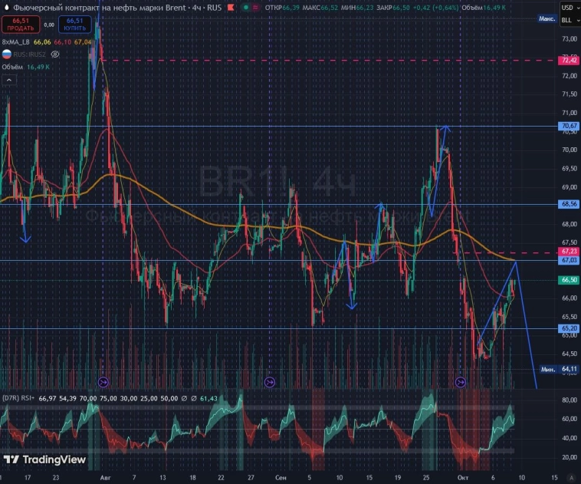
Task: Click the purple event marker near Окт
Action: pos(461,381)
